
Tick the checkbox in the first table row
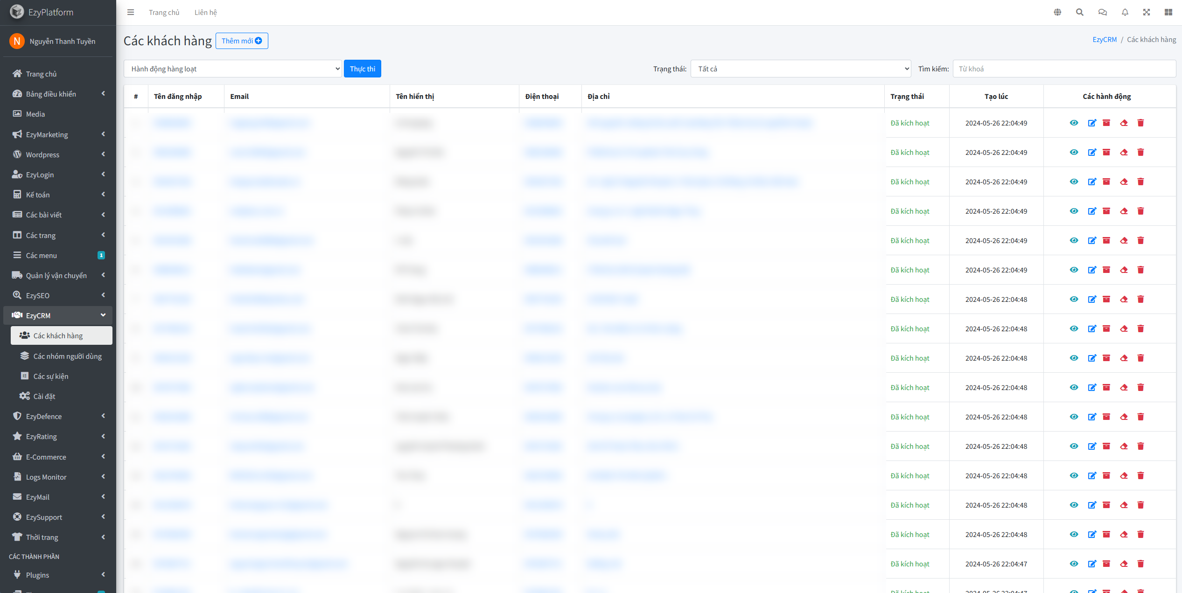(136, 123)
